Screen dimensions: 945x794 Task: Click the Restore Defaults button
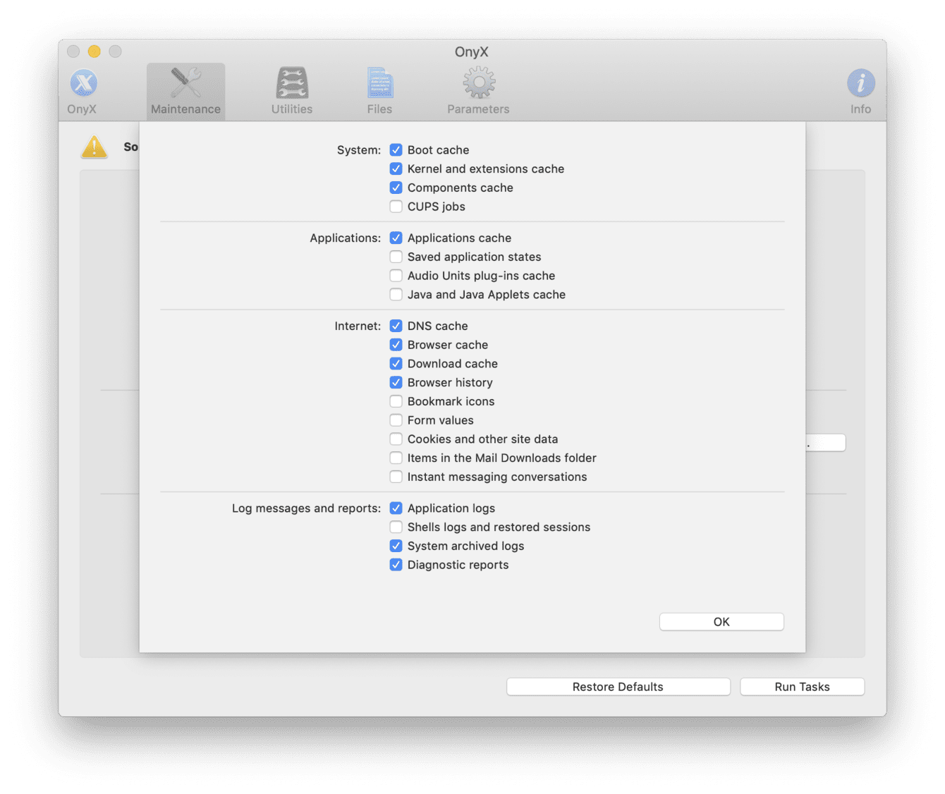618,687
